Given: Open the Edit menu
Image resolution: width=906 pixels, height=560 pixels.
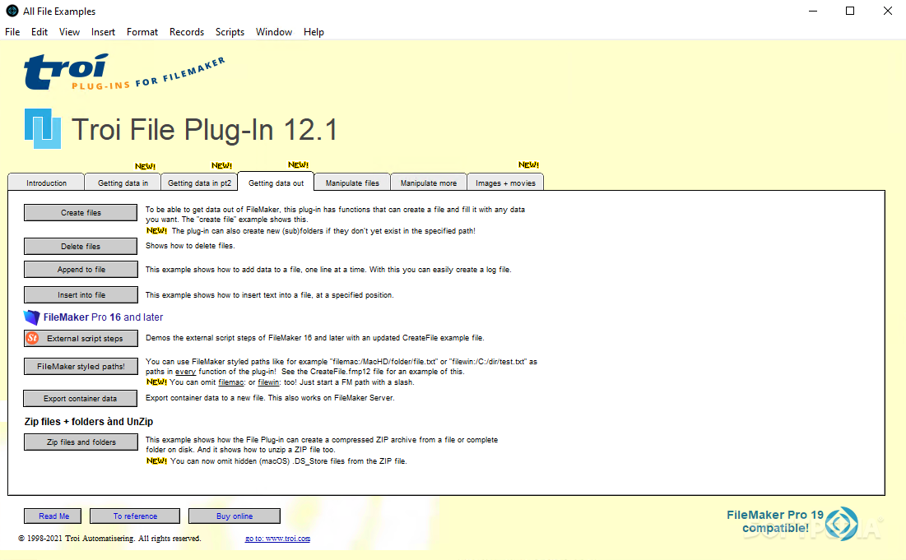Looking at the screenshot, I should click(39, 32).
